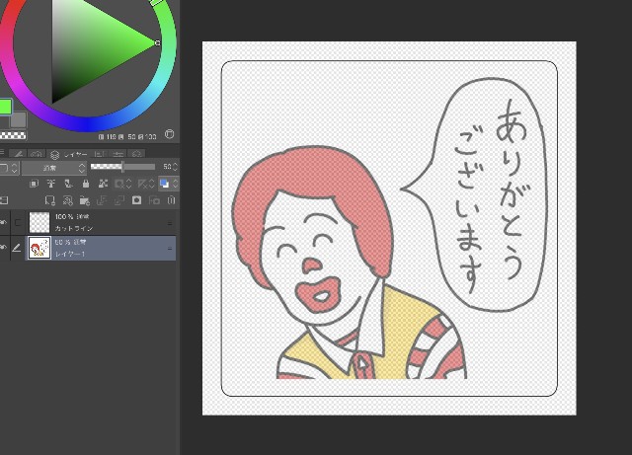
Task: Open the layer palette hamburger menu
Action: pos(2,152)
